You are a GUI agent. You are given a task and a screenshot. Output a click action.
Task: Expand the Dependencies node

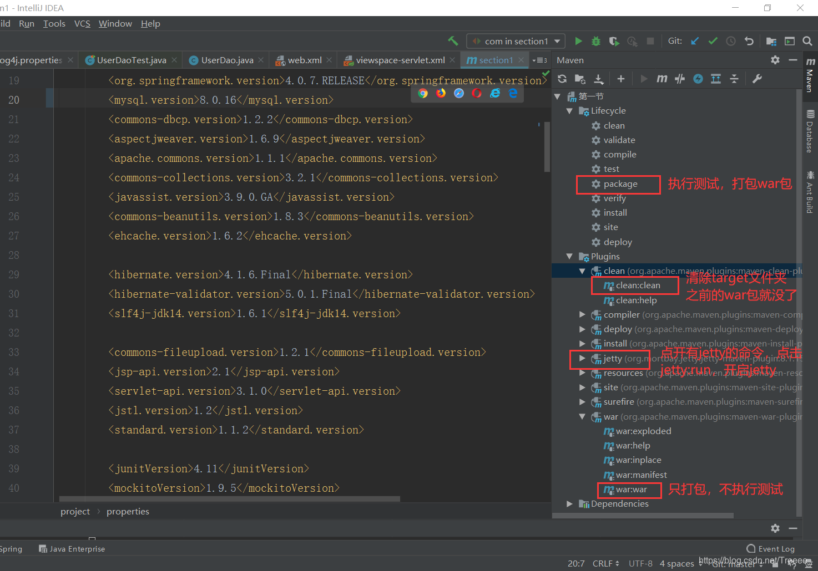pyautogui.click(x=569, y=504)
